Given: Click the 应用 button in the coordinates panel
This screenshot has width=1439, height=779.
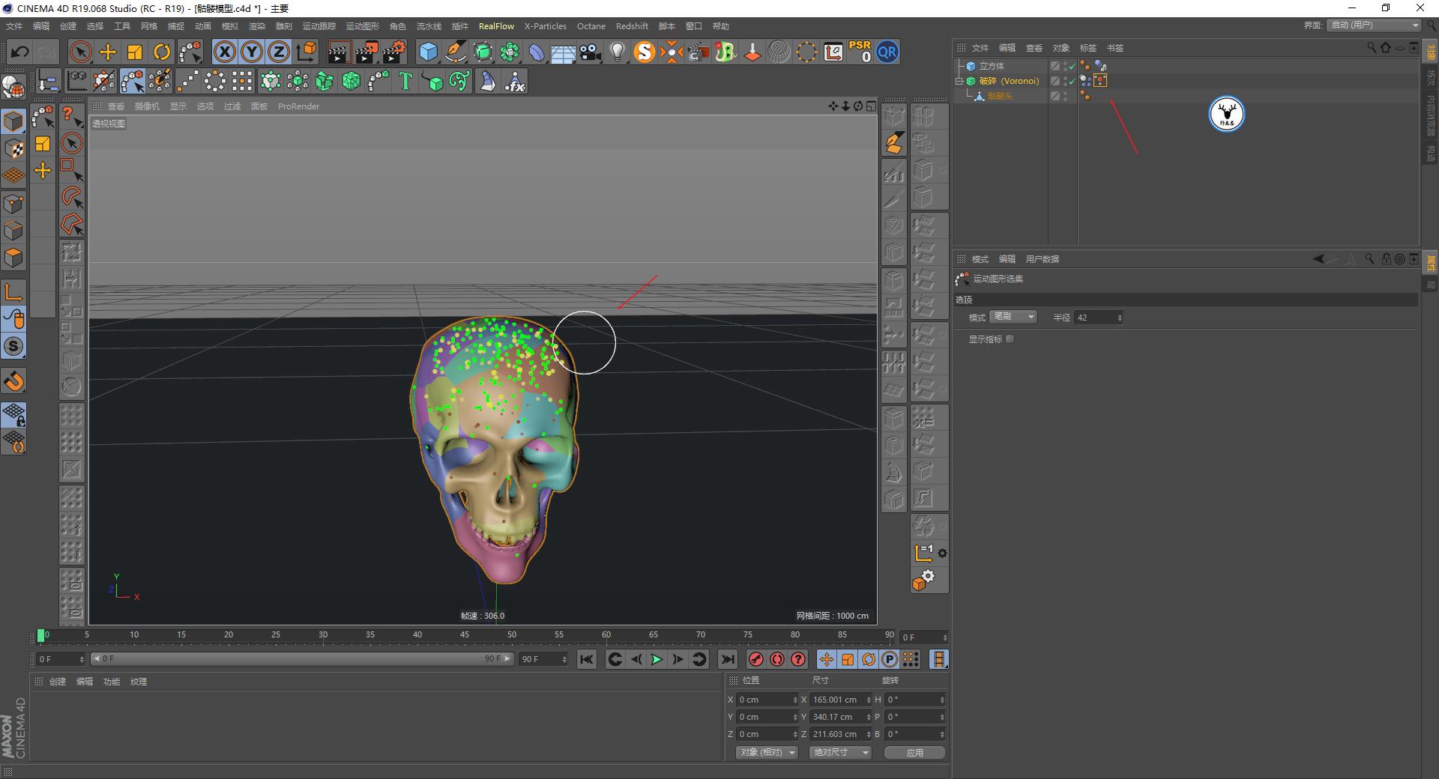Looking at the screenshot, I should click(x=914, y=752).
